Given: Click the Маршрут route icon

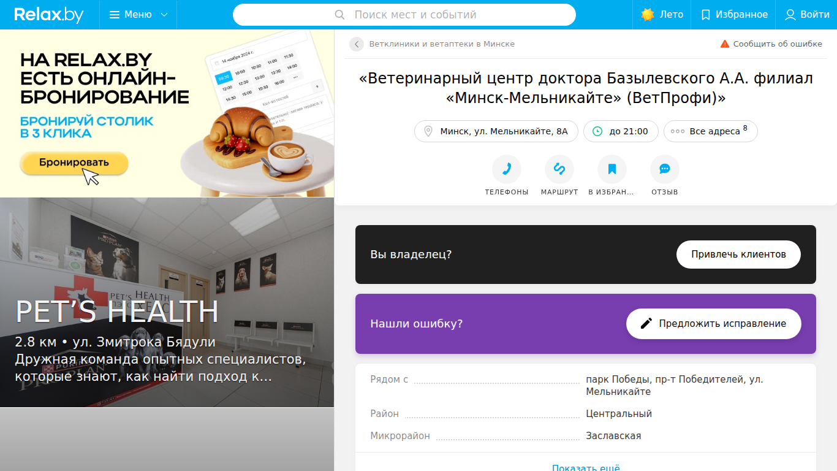Looking at the screenshot, I should pyautogui.click(x=559, y=169).
